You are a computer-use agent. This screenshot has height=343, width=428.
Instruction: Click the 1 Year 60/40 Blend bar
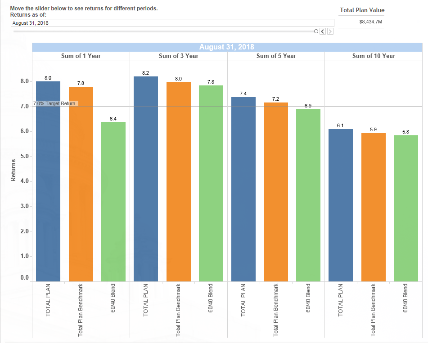point(113,202)
